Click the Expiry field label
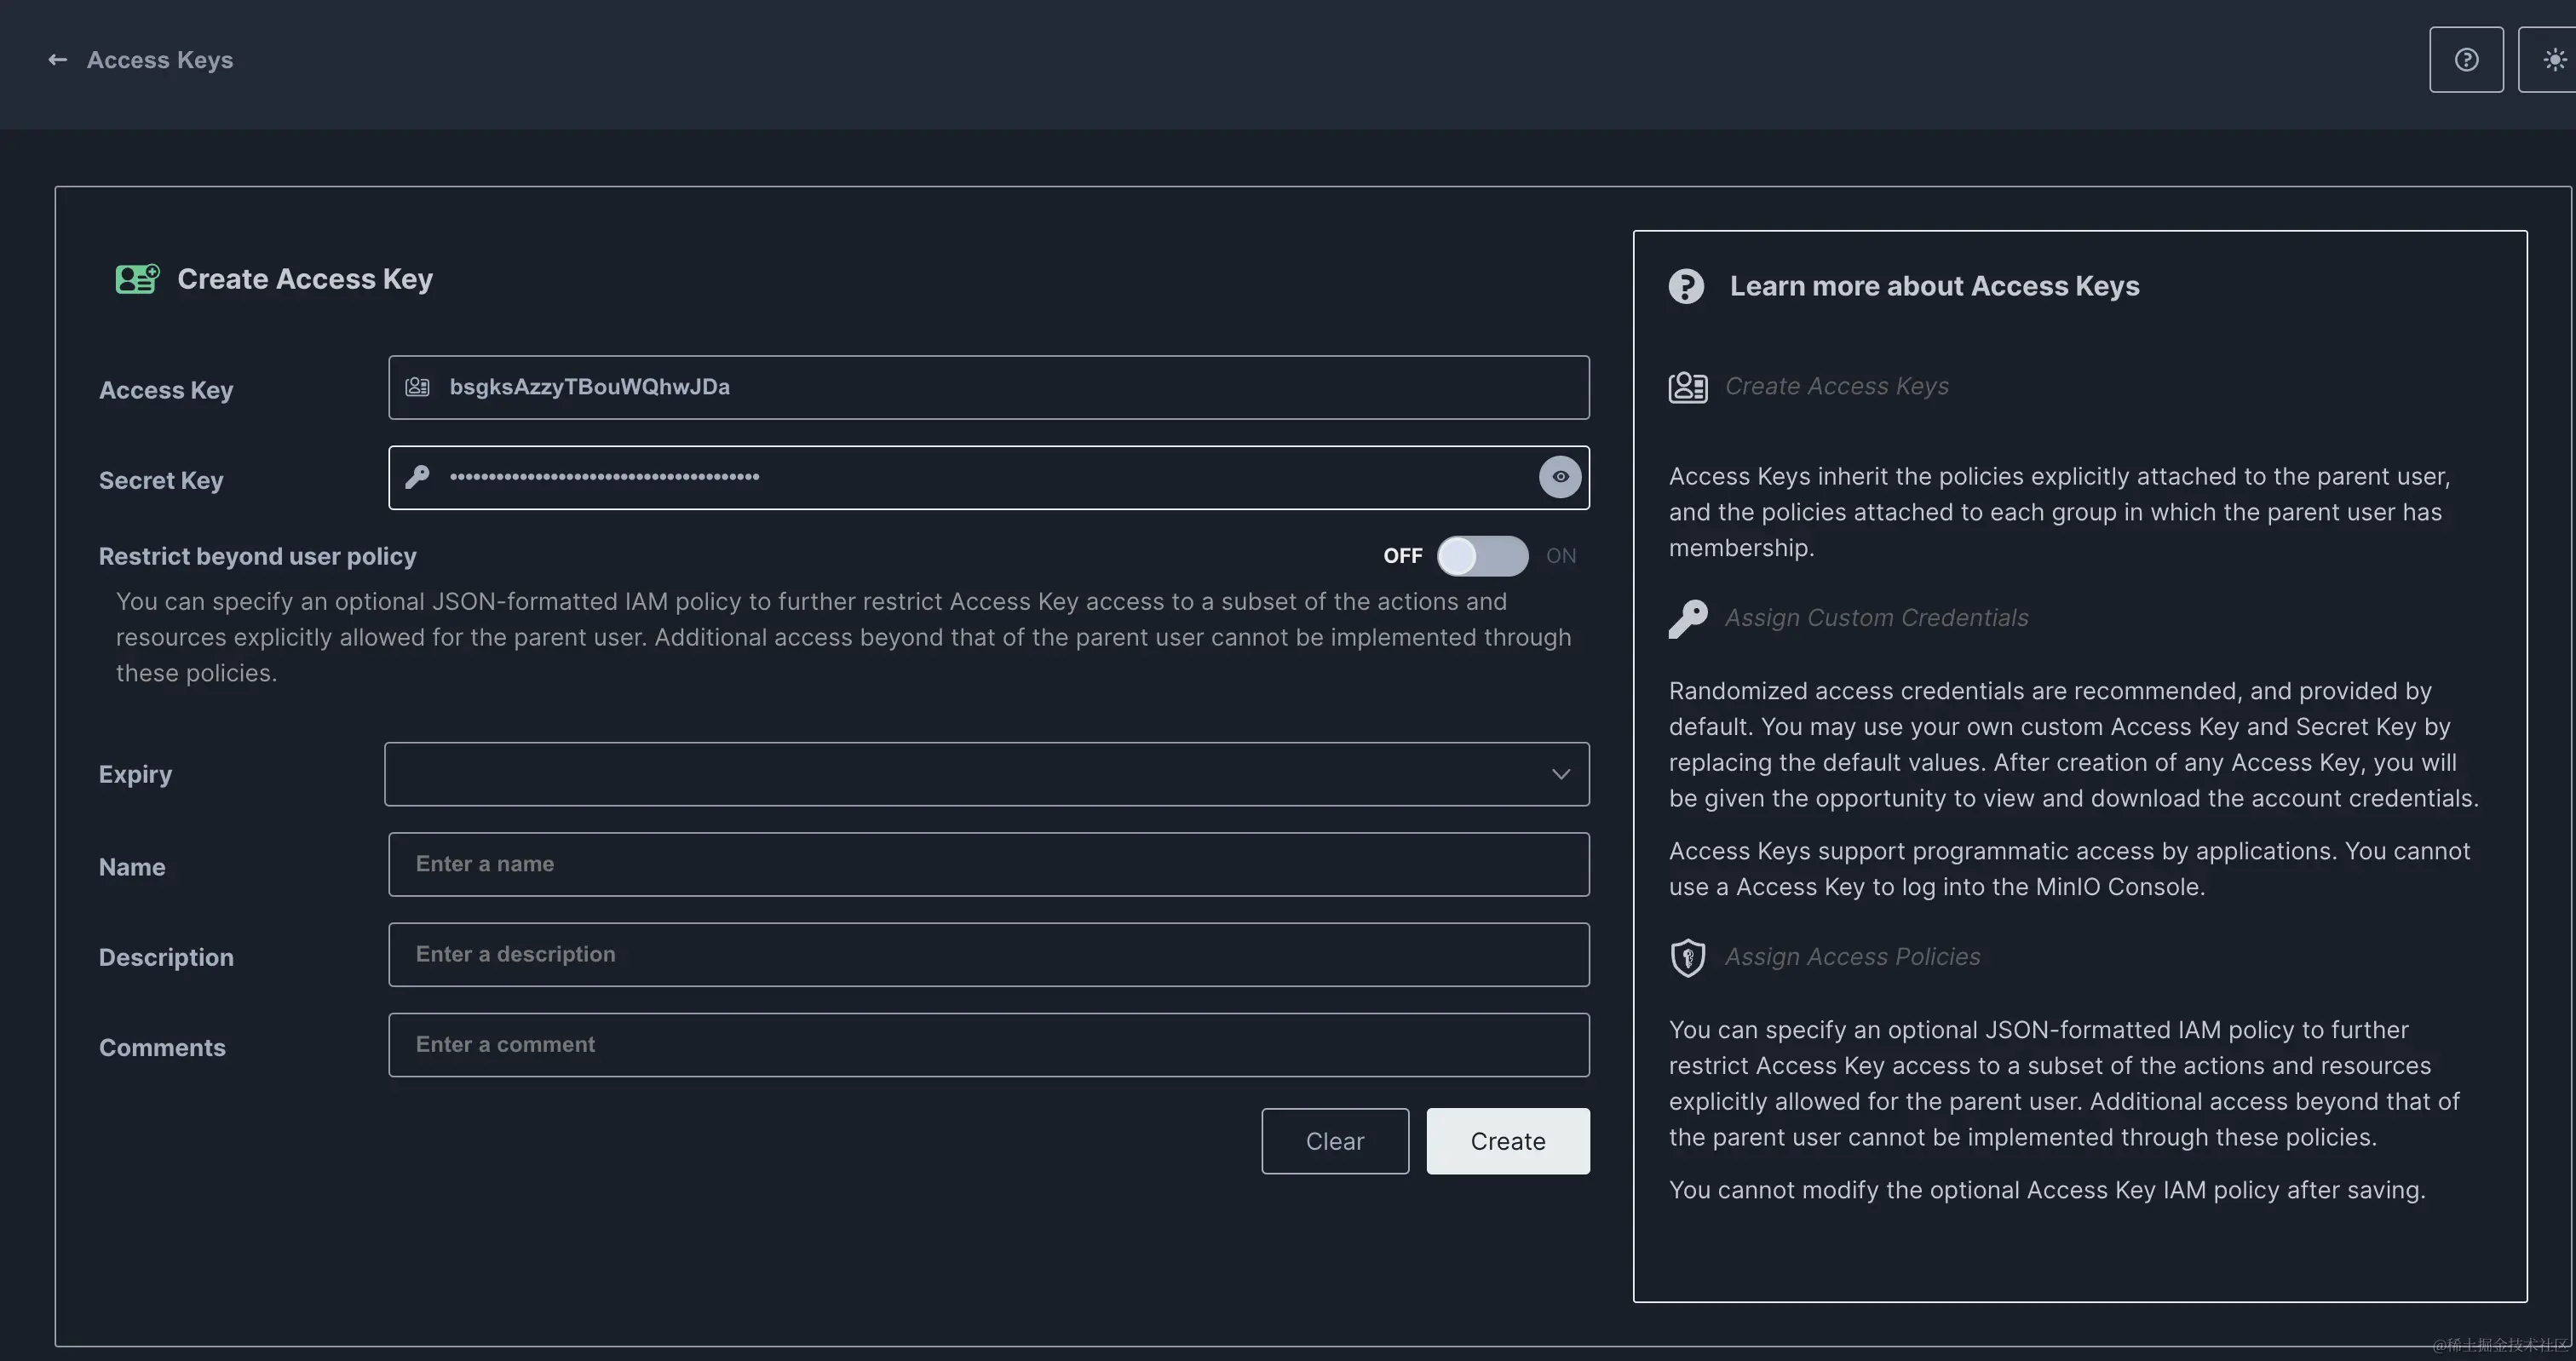Viewport: 2576px width, 1361px height. pyautogui.click(x=135, y=775)
